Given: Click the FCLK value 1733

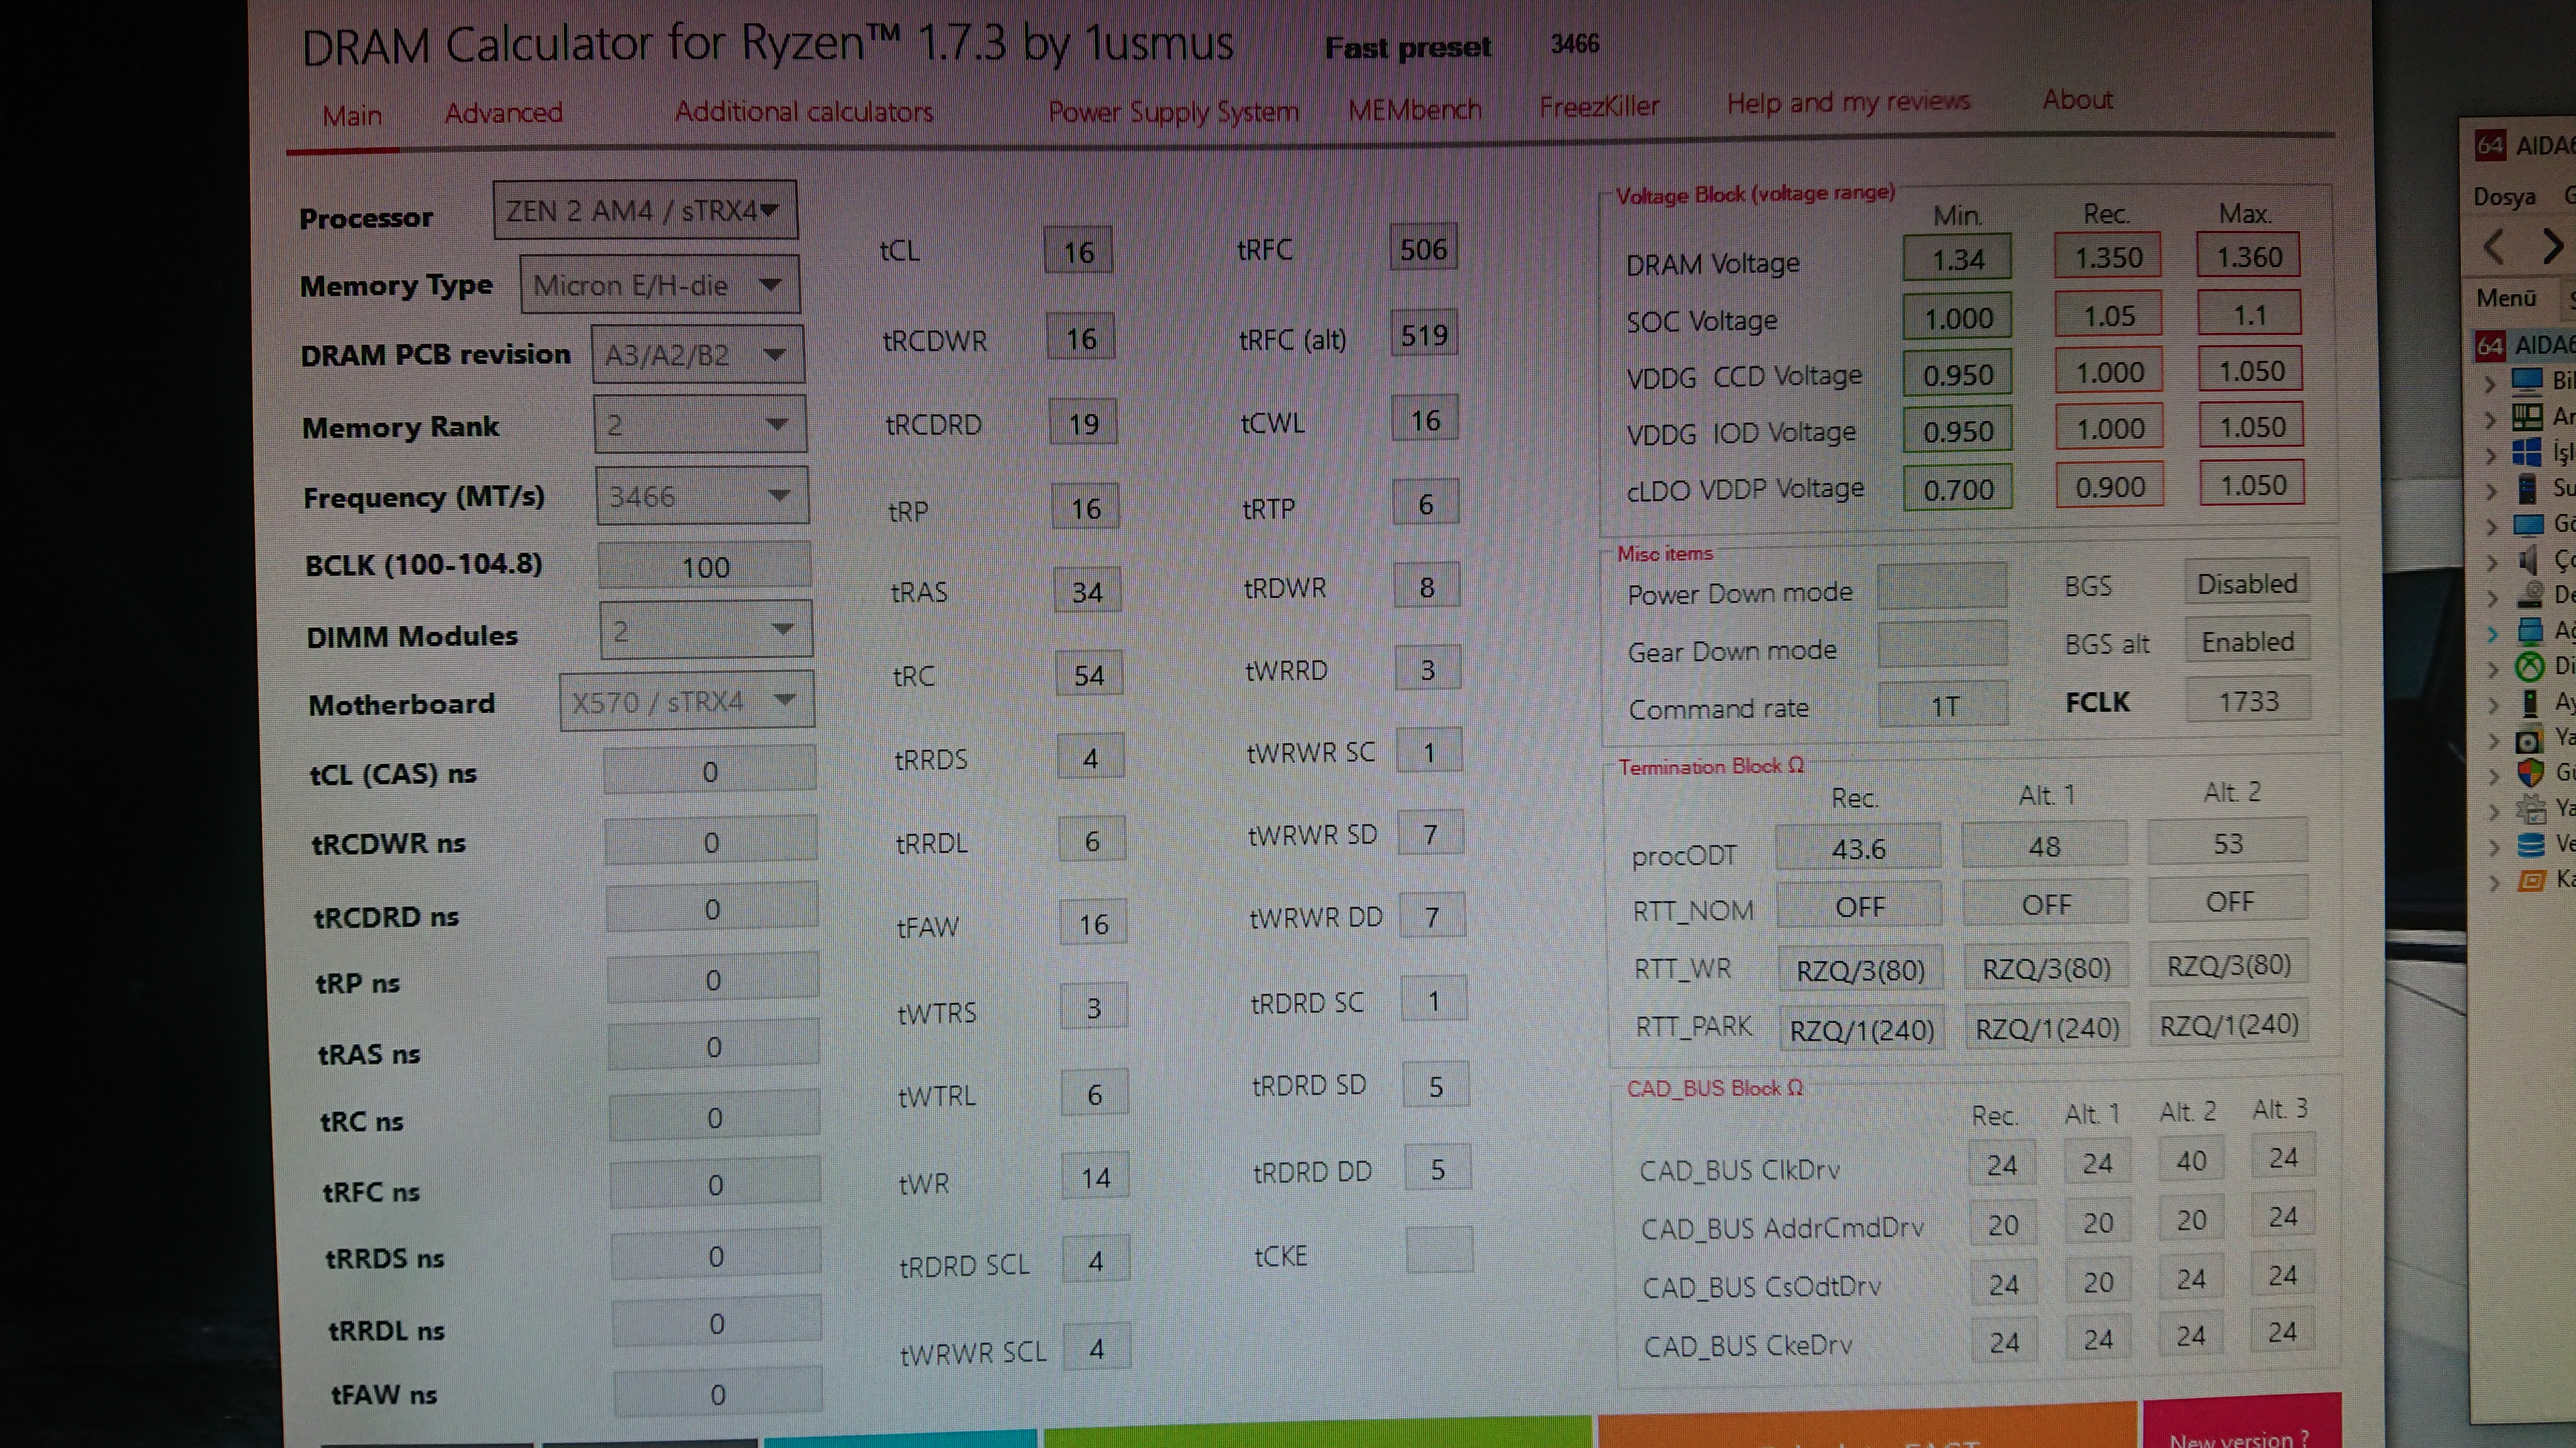Looking at the screenshot, I should [x=2248, y=701].
